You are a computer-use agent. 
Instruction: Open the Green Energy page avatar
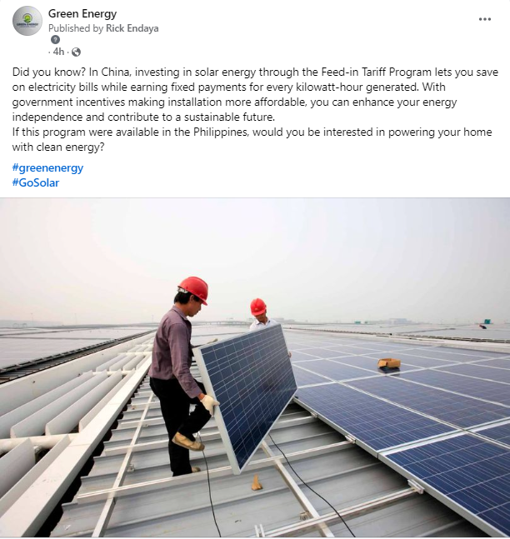coord(27,21)
